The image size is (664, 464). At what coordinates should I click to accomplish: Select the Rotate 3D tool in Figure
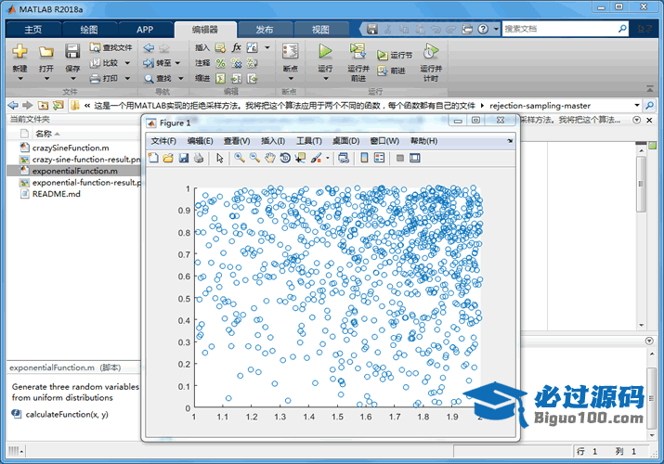click(x=285, y=158)
